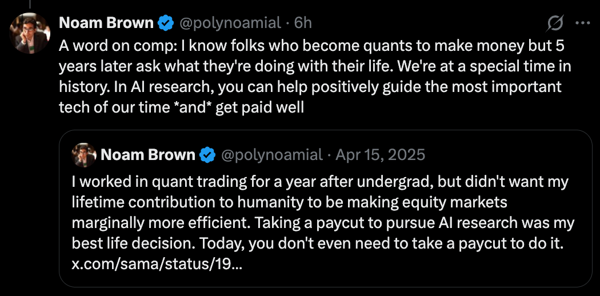600x296 pixels.
Task: Click Noam Brown name in the quoted tweet
Action: coord(148,155)
